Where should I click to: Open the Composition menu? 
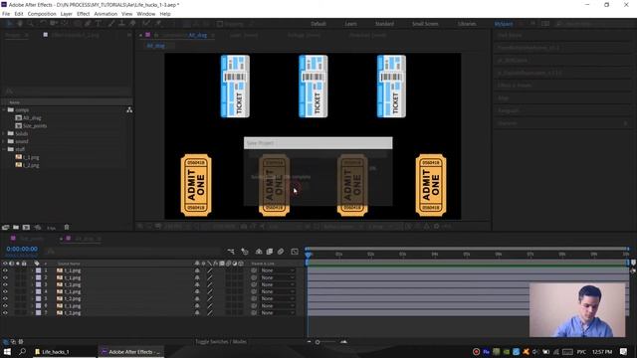pos(42,14)
